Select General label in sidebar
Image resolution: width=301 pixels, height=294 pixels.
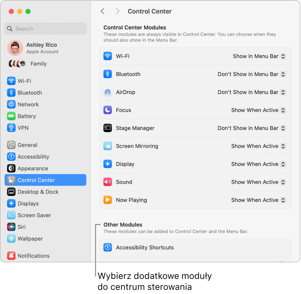tap(27, 145)
